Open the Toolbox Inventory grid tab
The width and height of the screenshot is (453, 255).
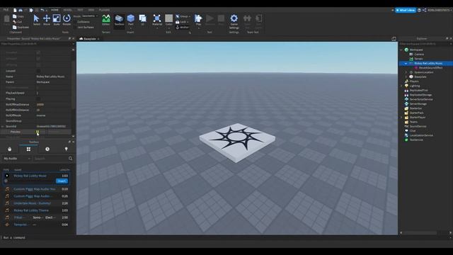coord(28,149)
